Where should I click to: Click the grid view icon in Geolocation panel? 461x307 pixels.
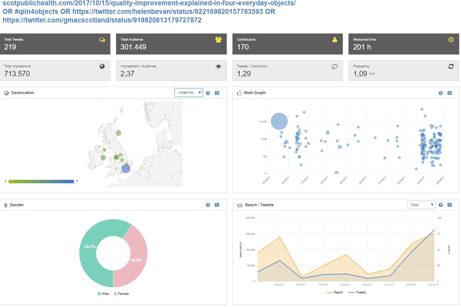coord(217,93)
